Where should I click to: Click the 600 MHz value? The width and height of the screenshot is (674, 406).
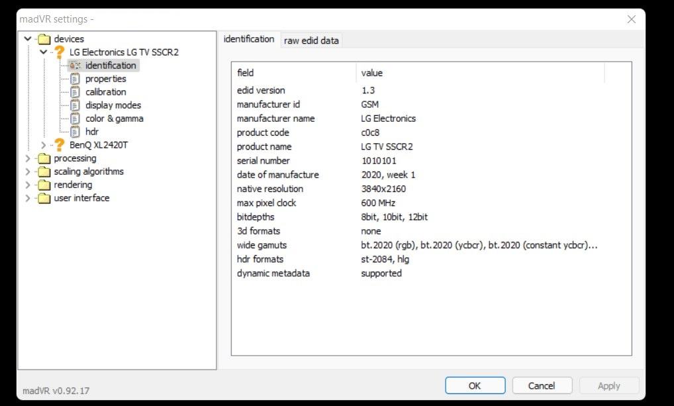point(378,203)
